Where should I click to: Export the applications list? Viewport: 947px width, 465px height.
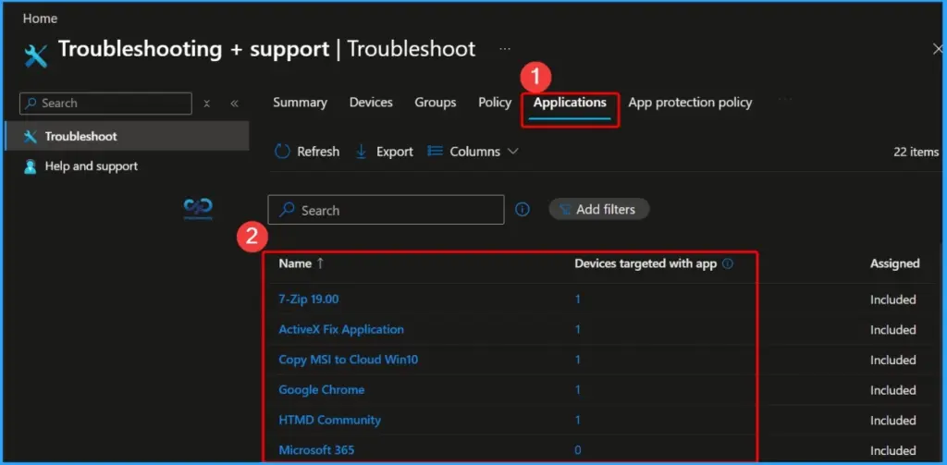point(384,152)
